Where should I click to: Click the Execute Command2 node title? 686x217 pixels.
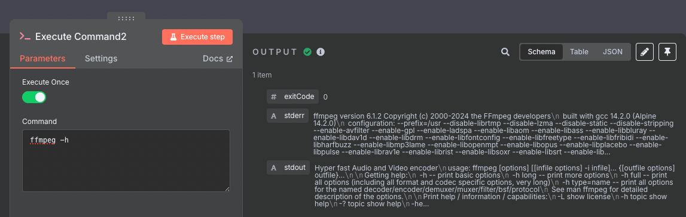click(81, 36)
